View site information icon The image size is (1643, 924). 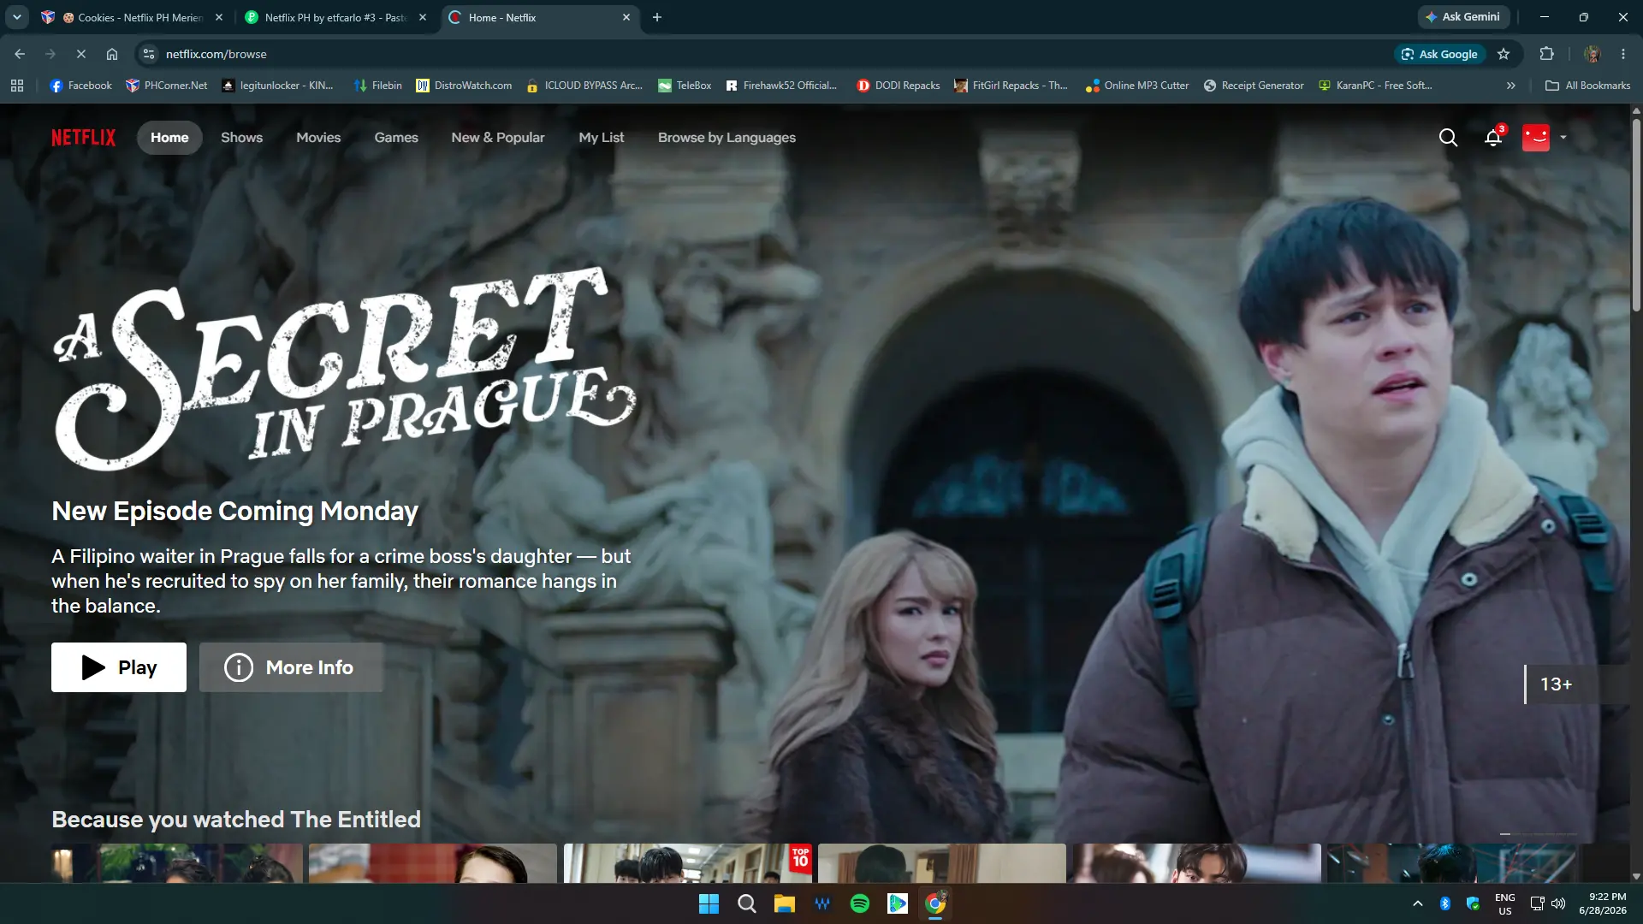[x=149, y=54]
